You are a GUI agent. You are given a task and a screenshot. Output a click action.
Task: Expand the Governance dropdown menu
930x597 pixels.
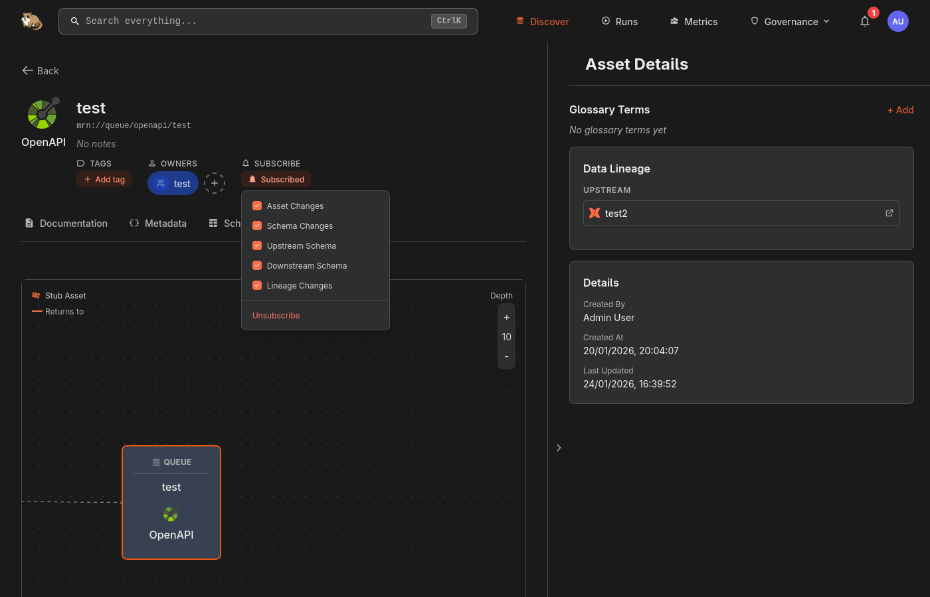pos(790,21)
